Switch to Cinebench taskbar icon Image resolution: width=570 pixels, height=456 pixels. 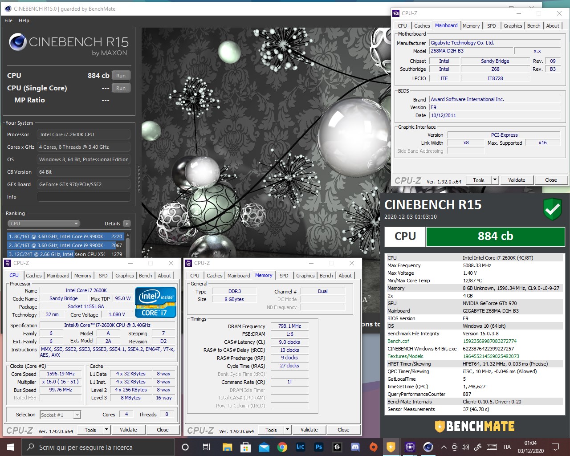click(x=428, y=447)
